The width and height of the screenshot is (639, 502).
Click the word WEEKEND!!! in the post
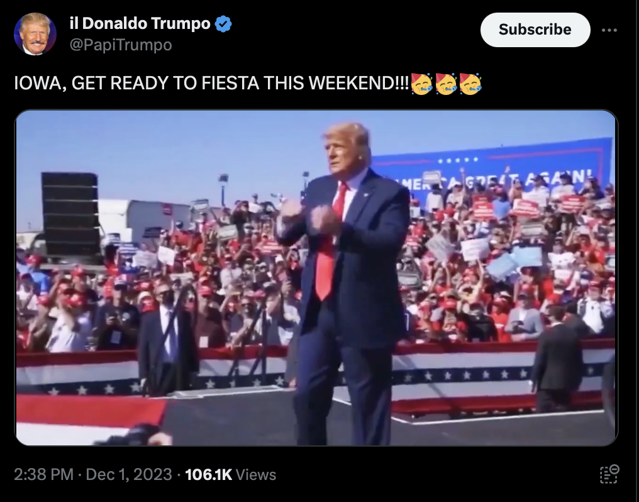point(358,83)
